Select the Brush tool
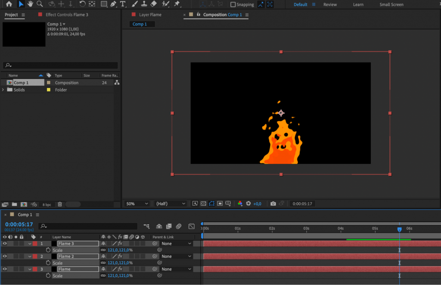Screen dimensions: 441x285 click(134, 4)
